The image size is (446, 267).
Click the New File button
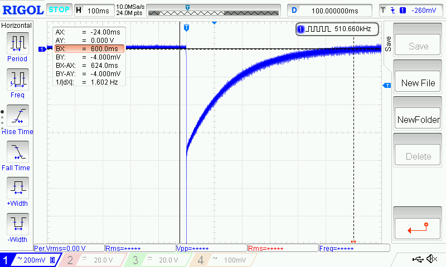coord(418,83)
